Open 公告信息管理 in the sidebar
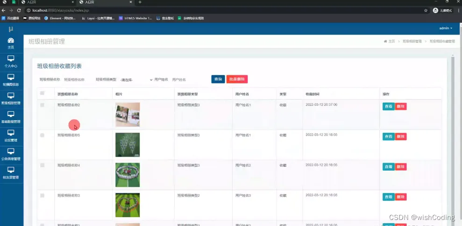The height and width of the screenshot is (226, 462). click(11, 155)
